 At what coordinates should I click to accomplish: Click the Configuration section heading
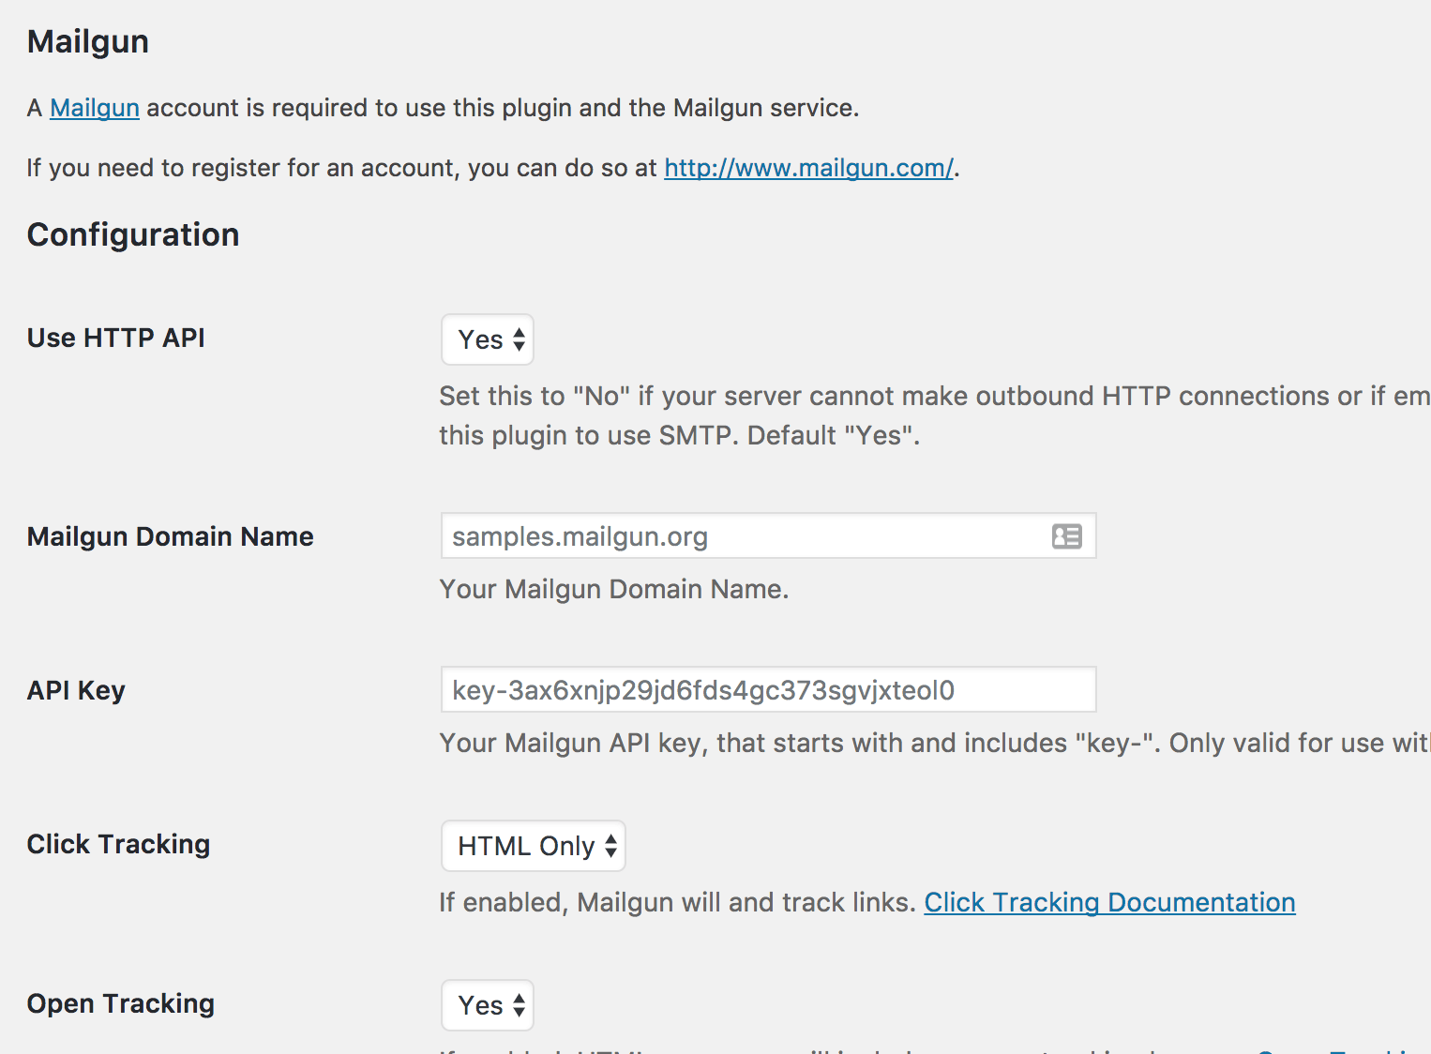click(133, 234)
